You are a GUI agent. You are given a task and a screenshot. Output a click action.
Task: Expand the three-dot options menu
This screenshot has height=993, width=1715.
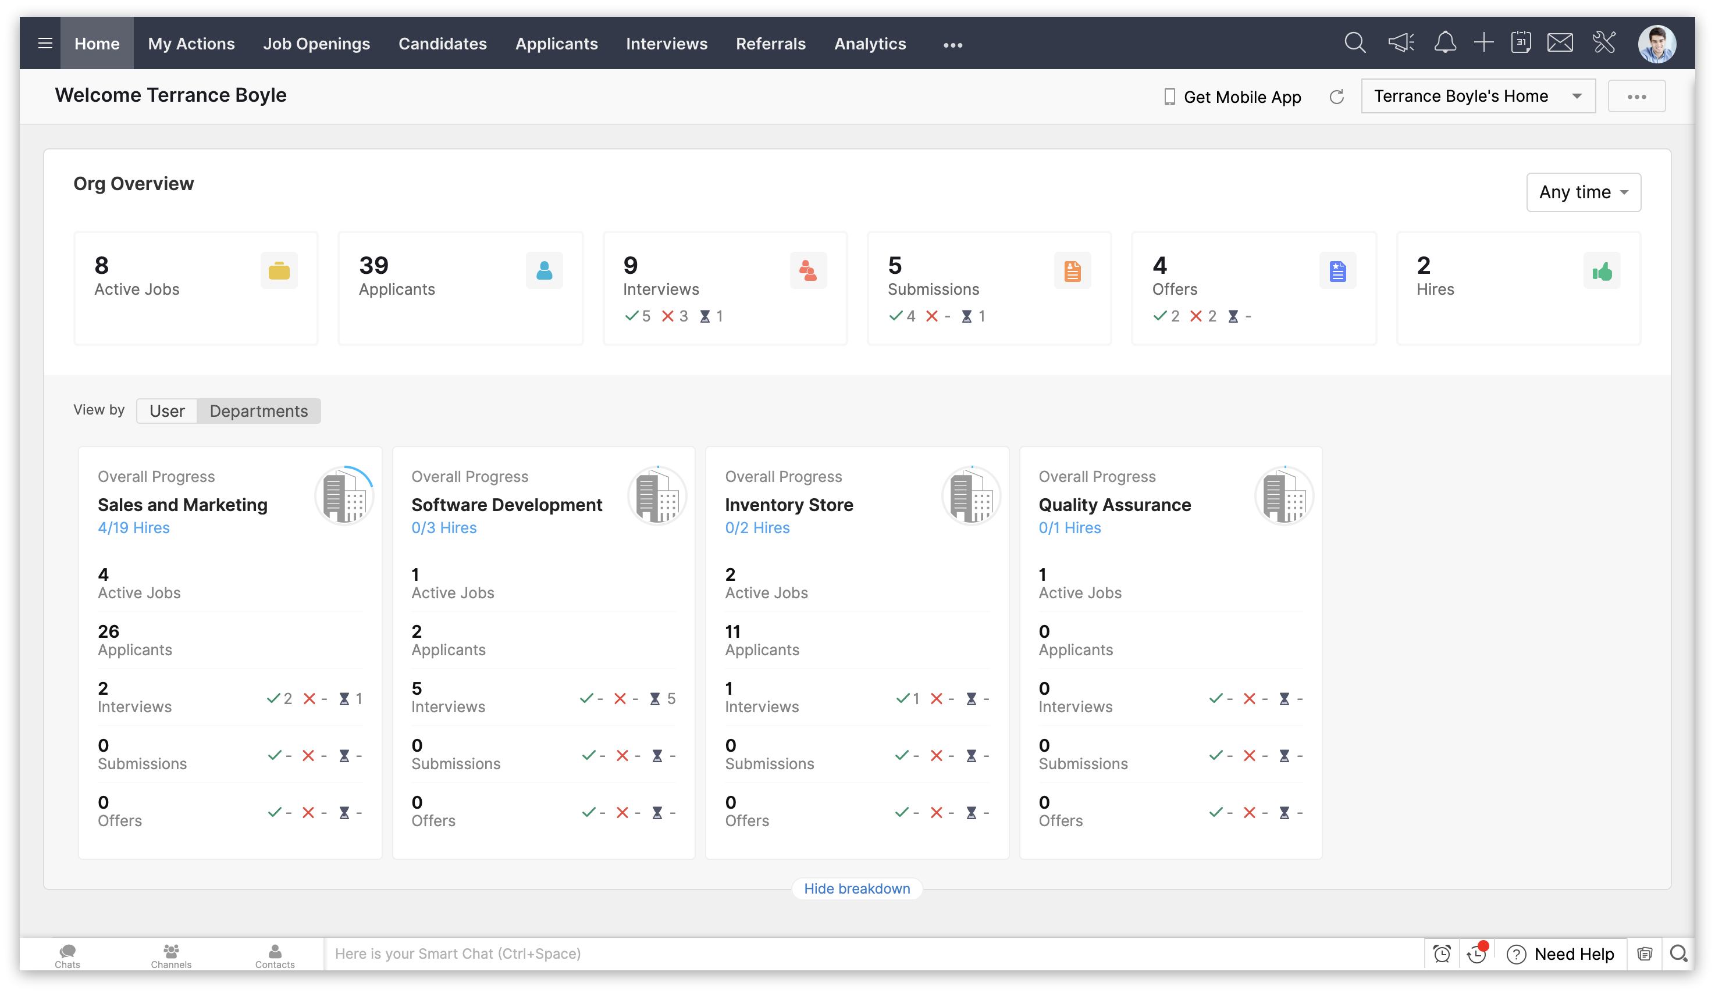(x=1637, y=97)
